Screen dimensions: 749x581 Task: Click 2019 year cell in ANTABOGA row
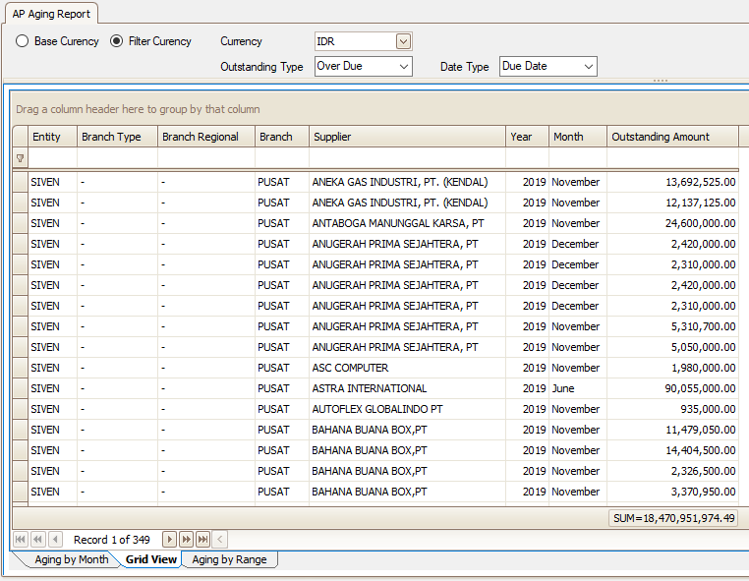[528, 223]
